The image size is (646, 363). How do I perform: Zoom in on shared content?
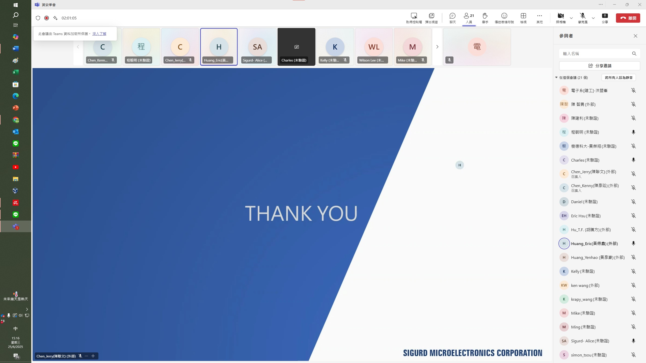tap(93, 356)
